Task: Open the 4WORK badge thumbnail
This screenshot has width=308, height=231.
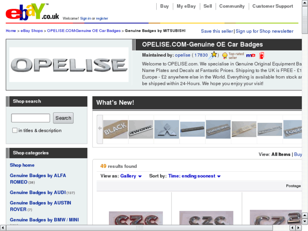Action: 141,129
